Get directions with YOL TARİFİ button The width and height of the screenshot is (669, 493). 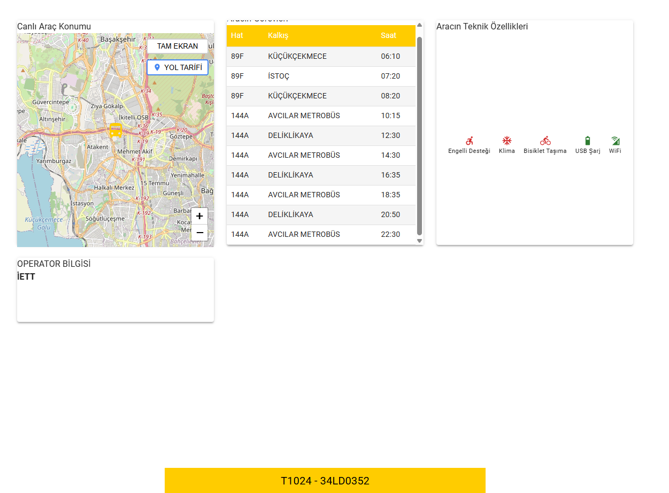[x=178, y=67]
